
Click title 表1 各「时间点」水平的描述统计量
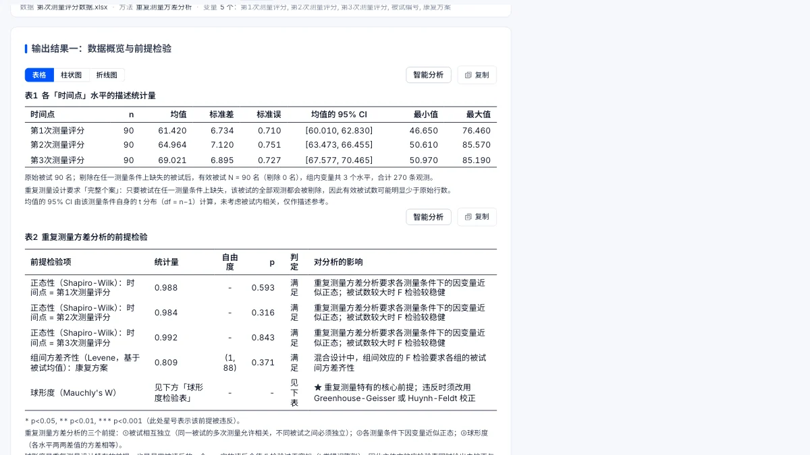90,96
